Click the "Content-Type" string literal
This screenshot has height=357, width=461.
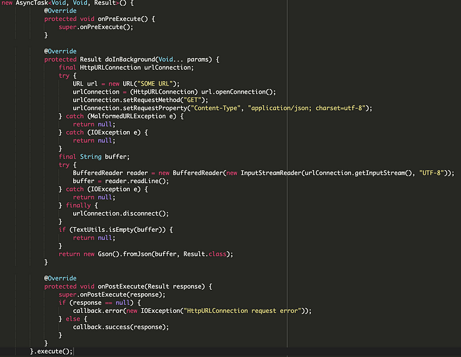(x=216, y=108)
